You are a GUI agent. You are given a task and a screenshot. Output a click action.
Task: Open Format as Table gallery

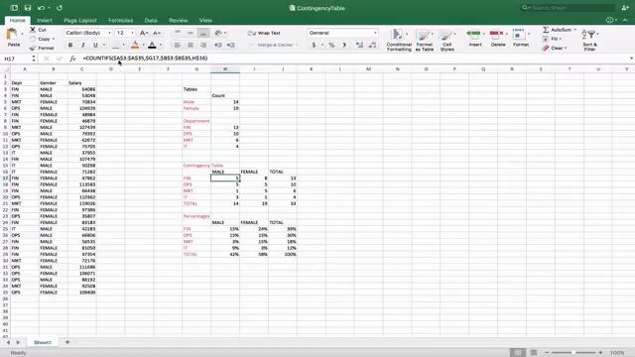click(424, 40)
